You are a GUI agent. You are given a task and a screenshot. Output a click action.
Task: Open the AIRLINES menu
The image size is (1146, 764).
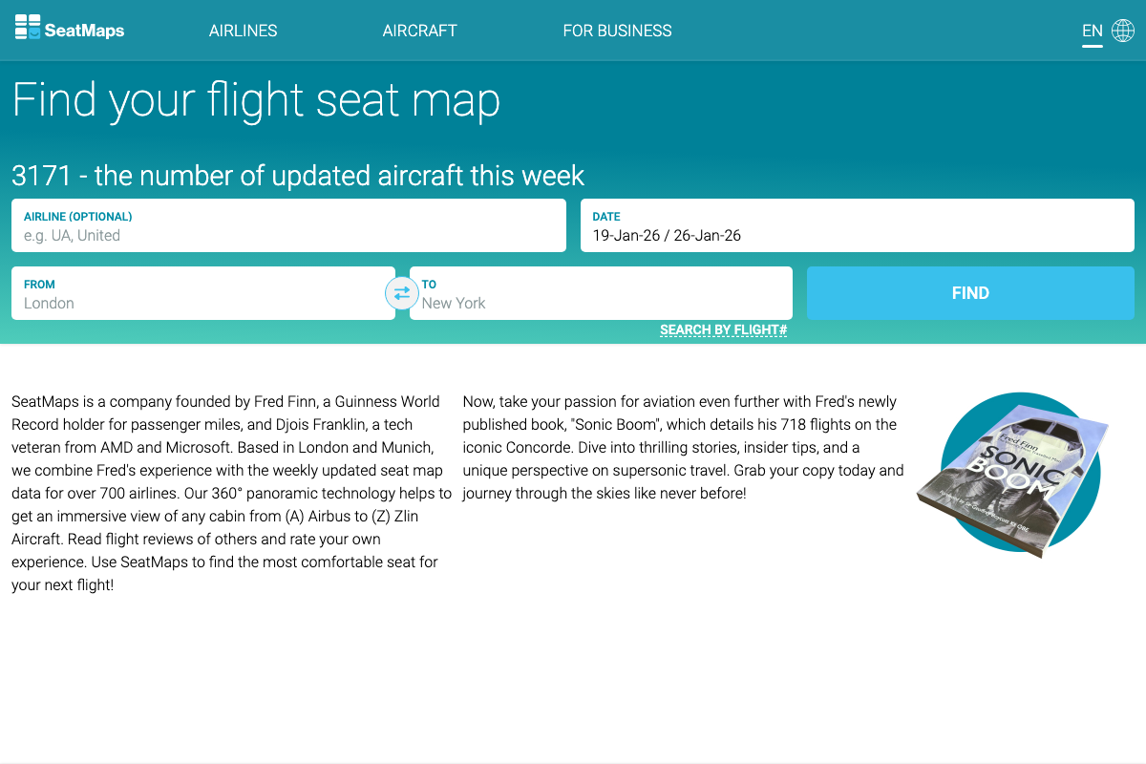[243, 31]
